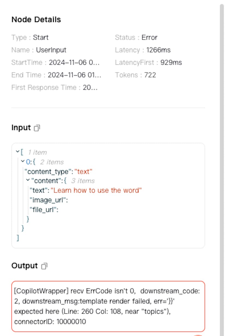Click the vertical scrollbar on the panel
Screen dimensions: 225x336
tap(222, 168)
